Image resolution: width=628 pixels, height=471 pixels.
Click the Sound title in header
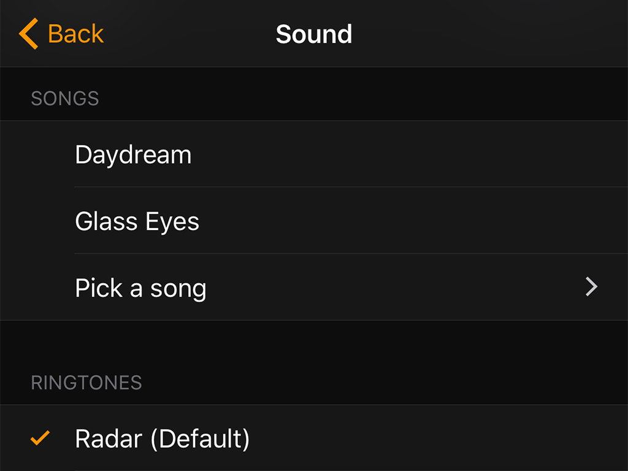coord(314,34)
